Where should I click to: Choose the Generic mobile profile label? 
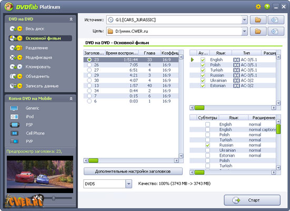32,108
